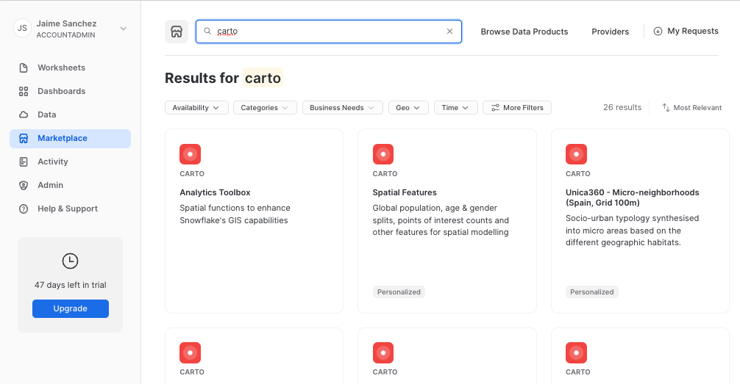Switch to the Providers tab
Screen dimensions: 740x384
point(610,32)
